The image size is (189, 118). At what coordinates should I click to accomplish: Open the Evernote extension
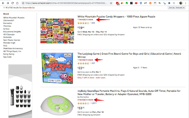[126, 3]
